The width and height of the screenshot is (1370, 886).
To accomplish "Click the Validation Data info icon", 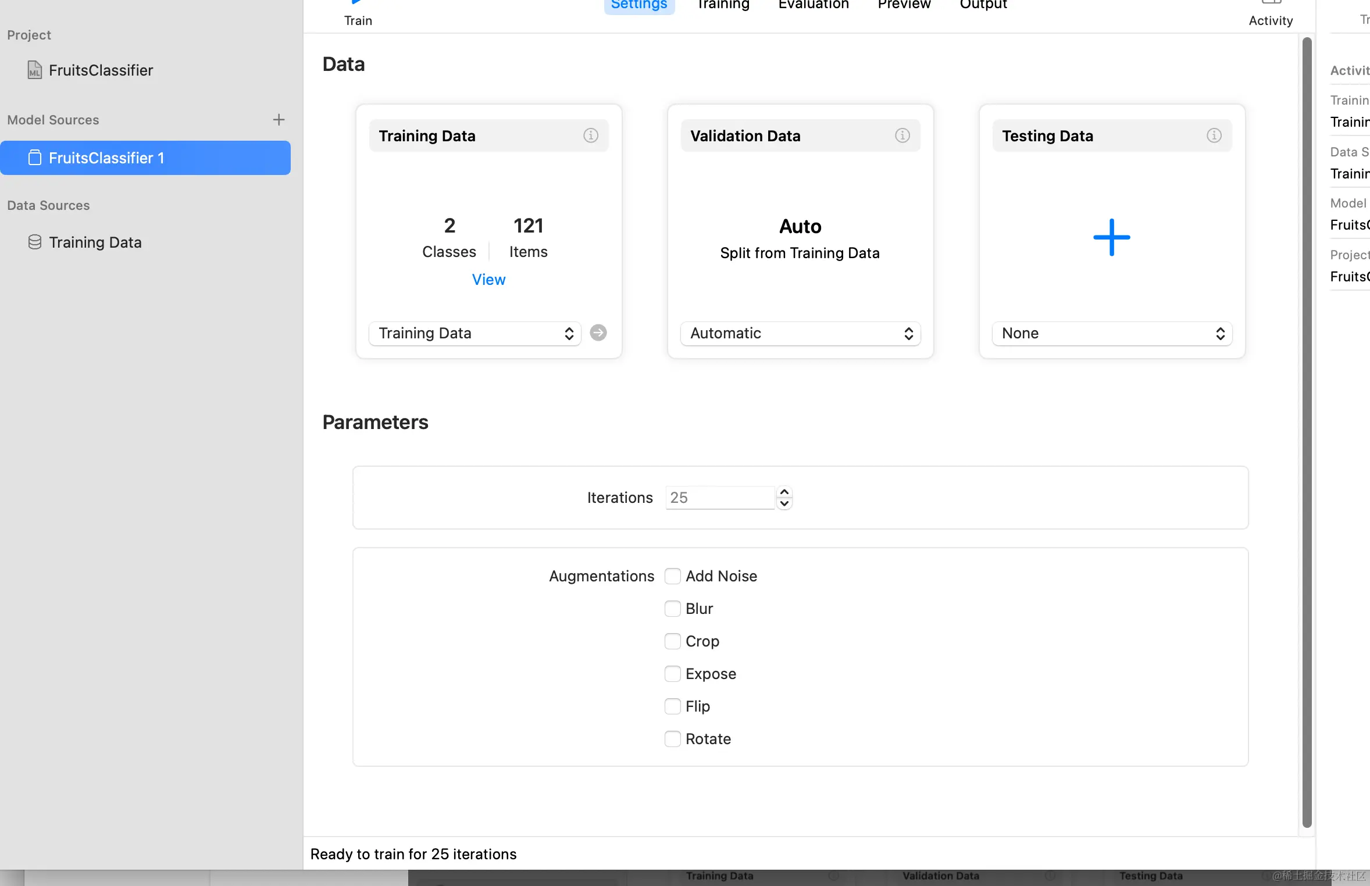I will [902, 135].
